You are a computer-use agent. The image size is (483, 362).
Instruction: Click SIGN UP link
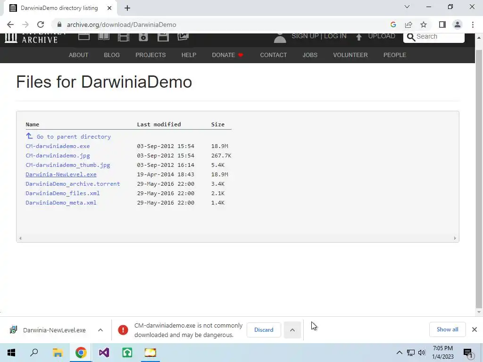click(x=305, y=36)
